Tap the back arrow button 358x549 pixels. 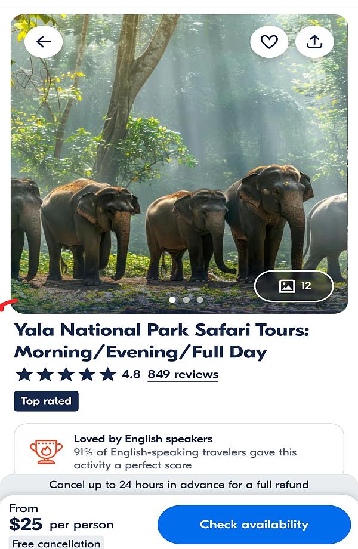click(44, 42)
